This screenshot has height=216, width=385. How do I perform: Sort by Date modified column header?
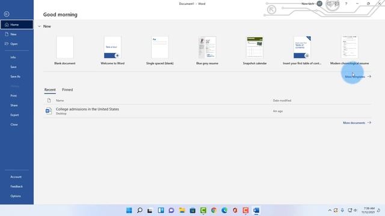coord(282,100)
